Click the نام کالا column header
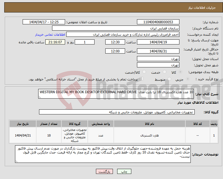This screenshot has height=179, width=223. click(x=149, y=124)
